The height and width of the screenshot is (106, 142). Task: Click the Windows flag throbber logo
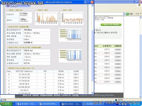pyautogui.click(x=139, y=5)
